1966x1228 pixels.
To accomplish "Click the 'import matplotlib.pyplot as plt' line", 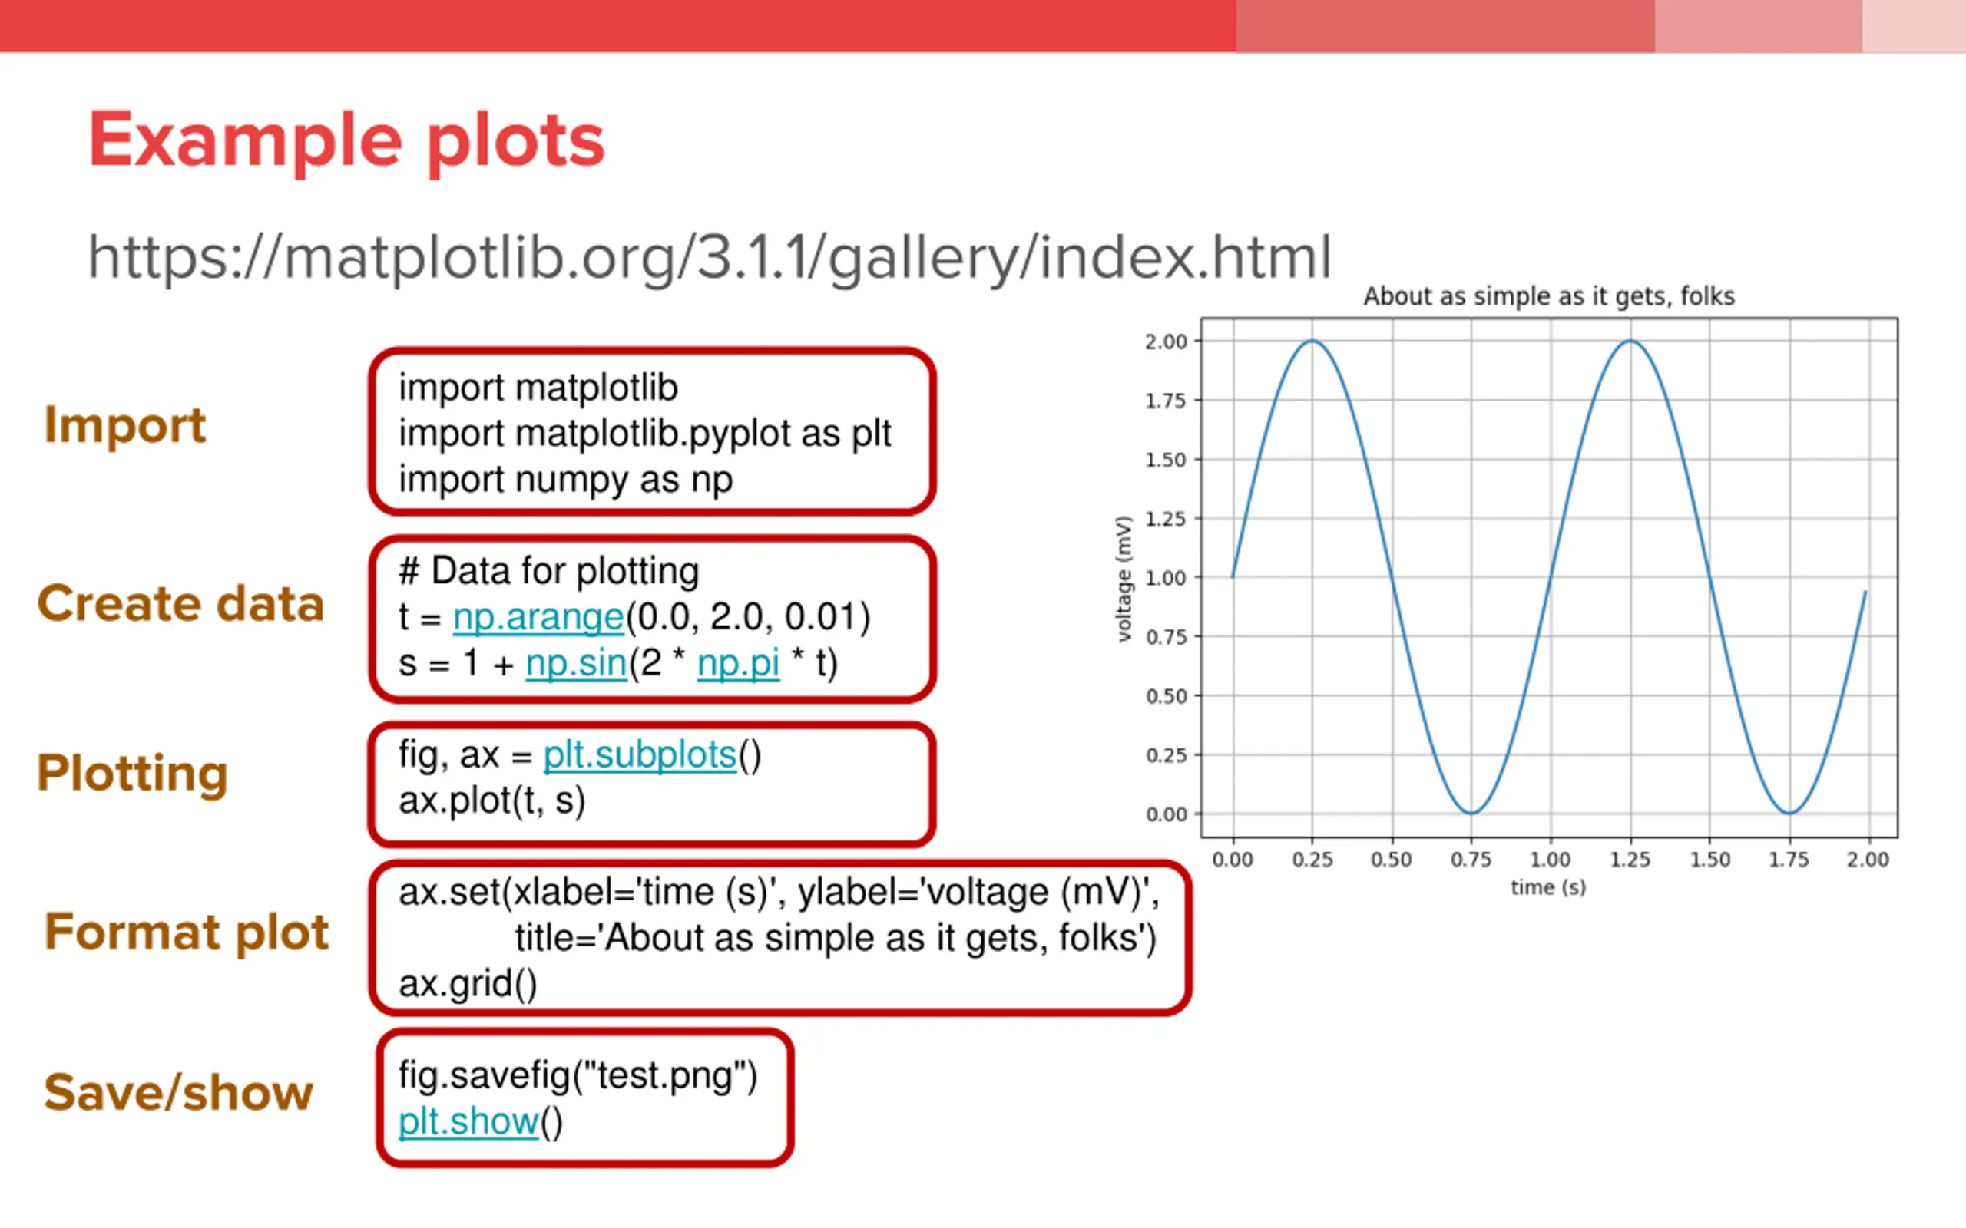I will (x=645, y=434).
